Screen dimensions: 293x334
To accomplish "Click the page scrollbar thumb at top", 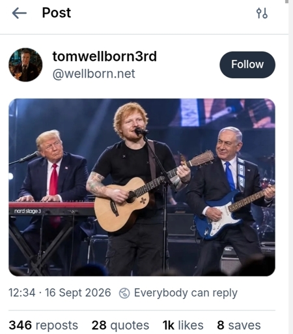I will pyautogui.click(x=286, y=1).
